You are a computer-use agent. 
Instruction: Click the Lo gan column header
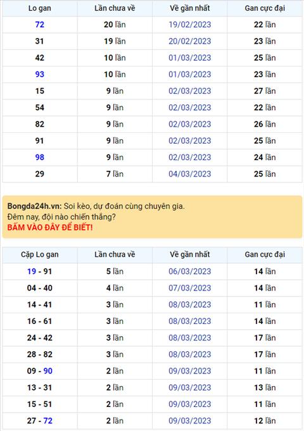pyautogui.click(x=40, y=8)
